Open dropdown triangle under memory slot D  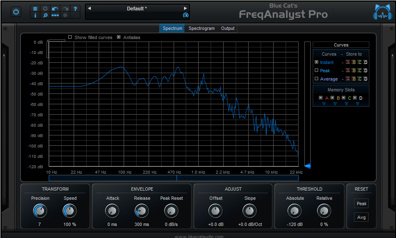(358, 104)
